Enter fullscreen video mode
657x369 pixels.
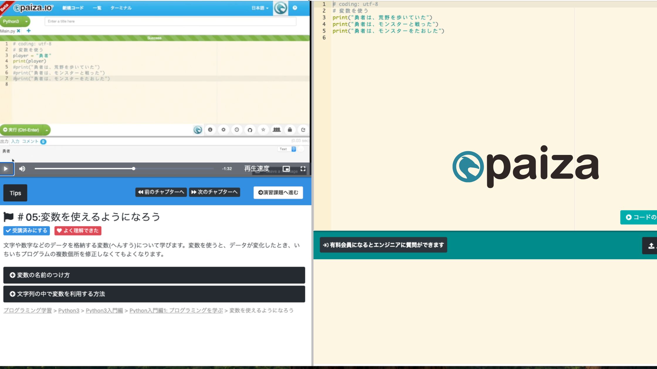303,169
